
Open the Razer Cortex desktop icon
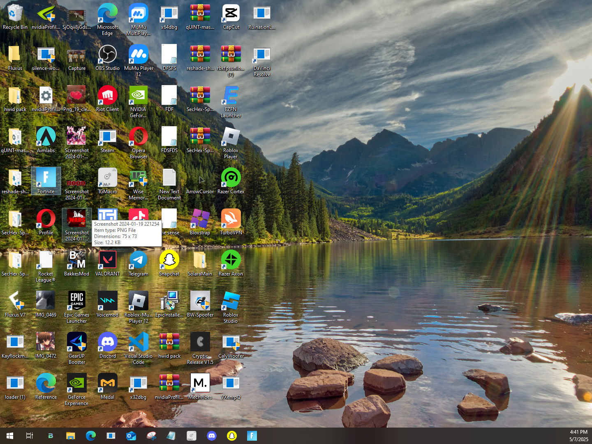point(231,181)
